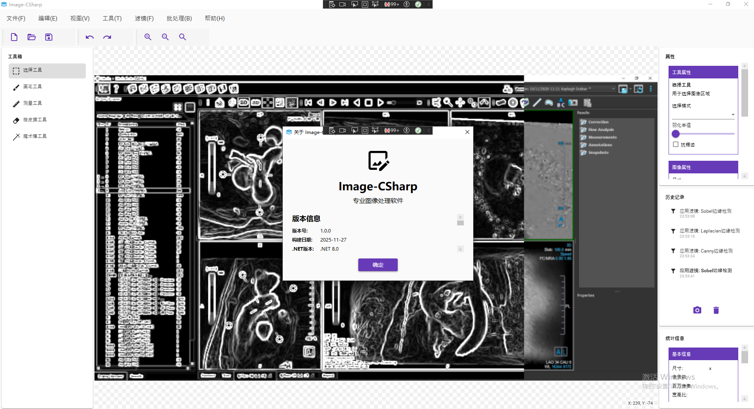Open the 滤镜(F) menu

[x=144, y=19]
